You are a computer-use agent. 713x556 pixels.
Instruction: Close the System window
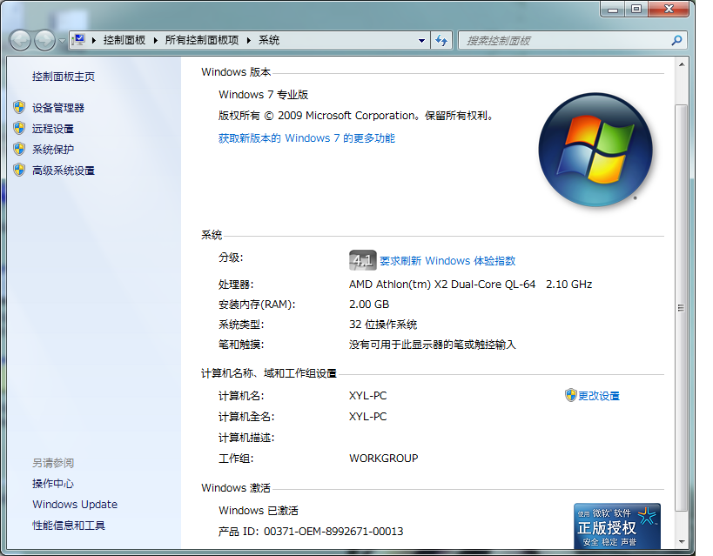click(x=669, y=9)
